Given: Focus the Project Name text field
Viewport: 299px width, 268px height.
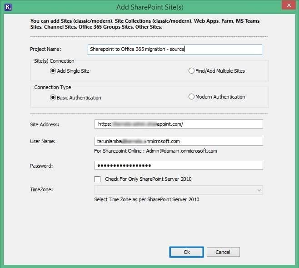Looking at the screenshot, I should 175,50.
